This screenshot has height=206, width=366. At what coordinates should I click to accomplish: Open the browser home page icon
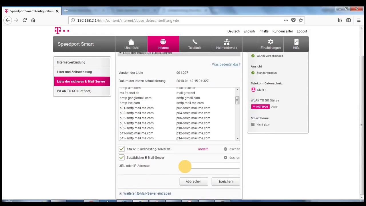click(x=33, y=20)
